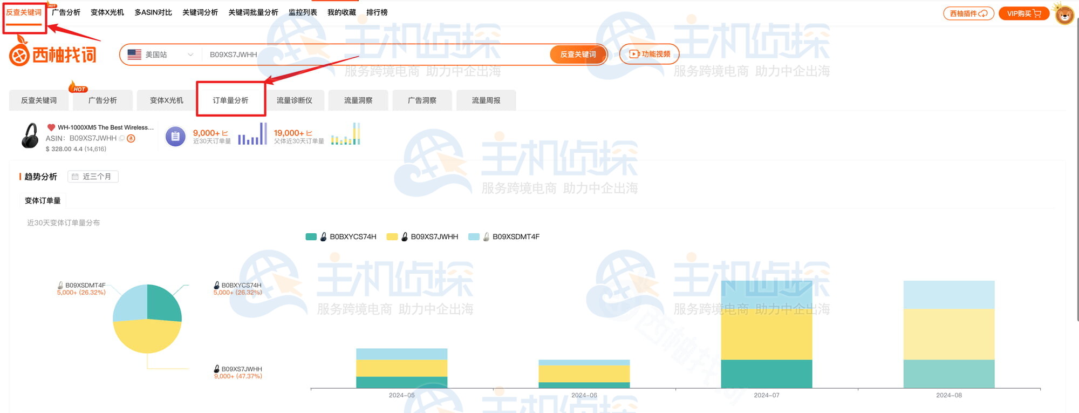
Task: Click pie label B09XSDMT4F 5,000+ (26.32%)
Action: [x=81, y=289]
